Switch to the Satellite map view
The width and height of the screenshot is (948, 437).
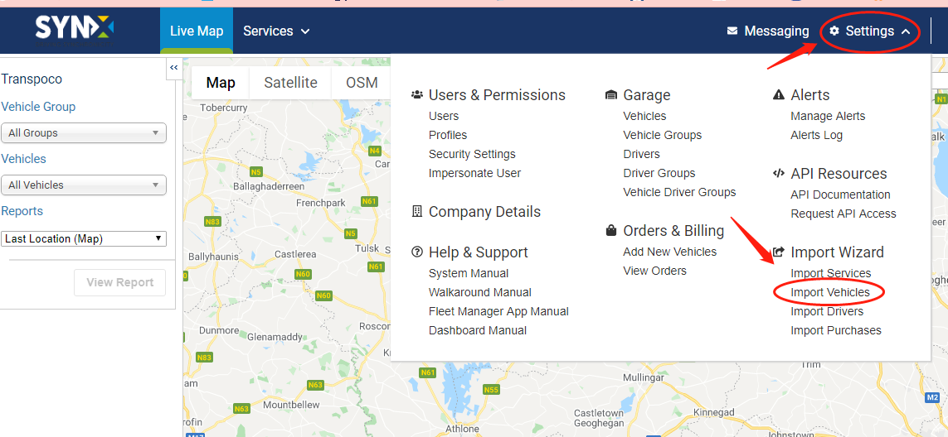(x=291, y=83)
